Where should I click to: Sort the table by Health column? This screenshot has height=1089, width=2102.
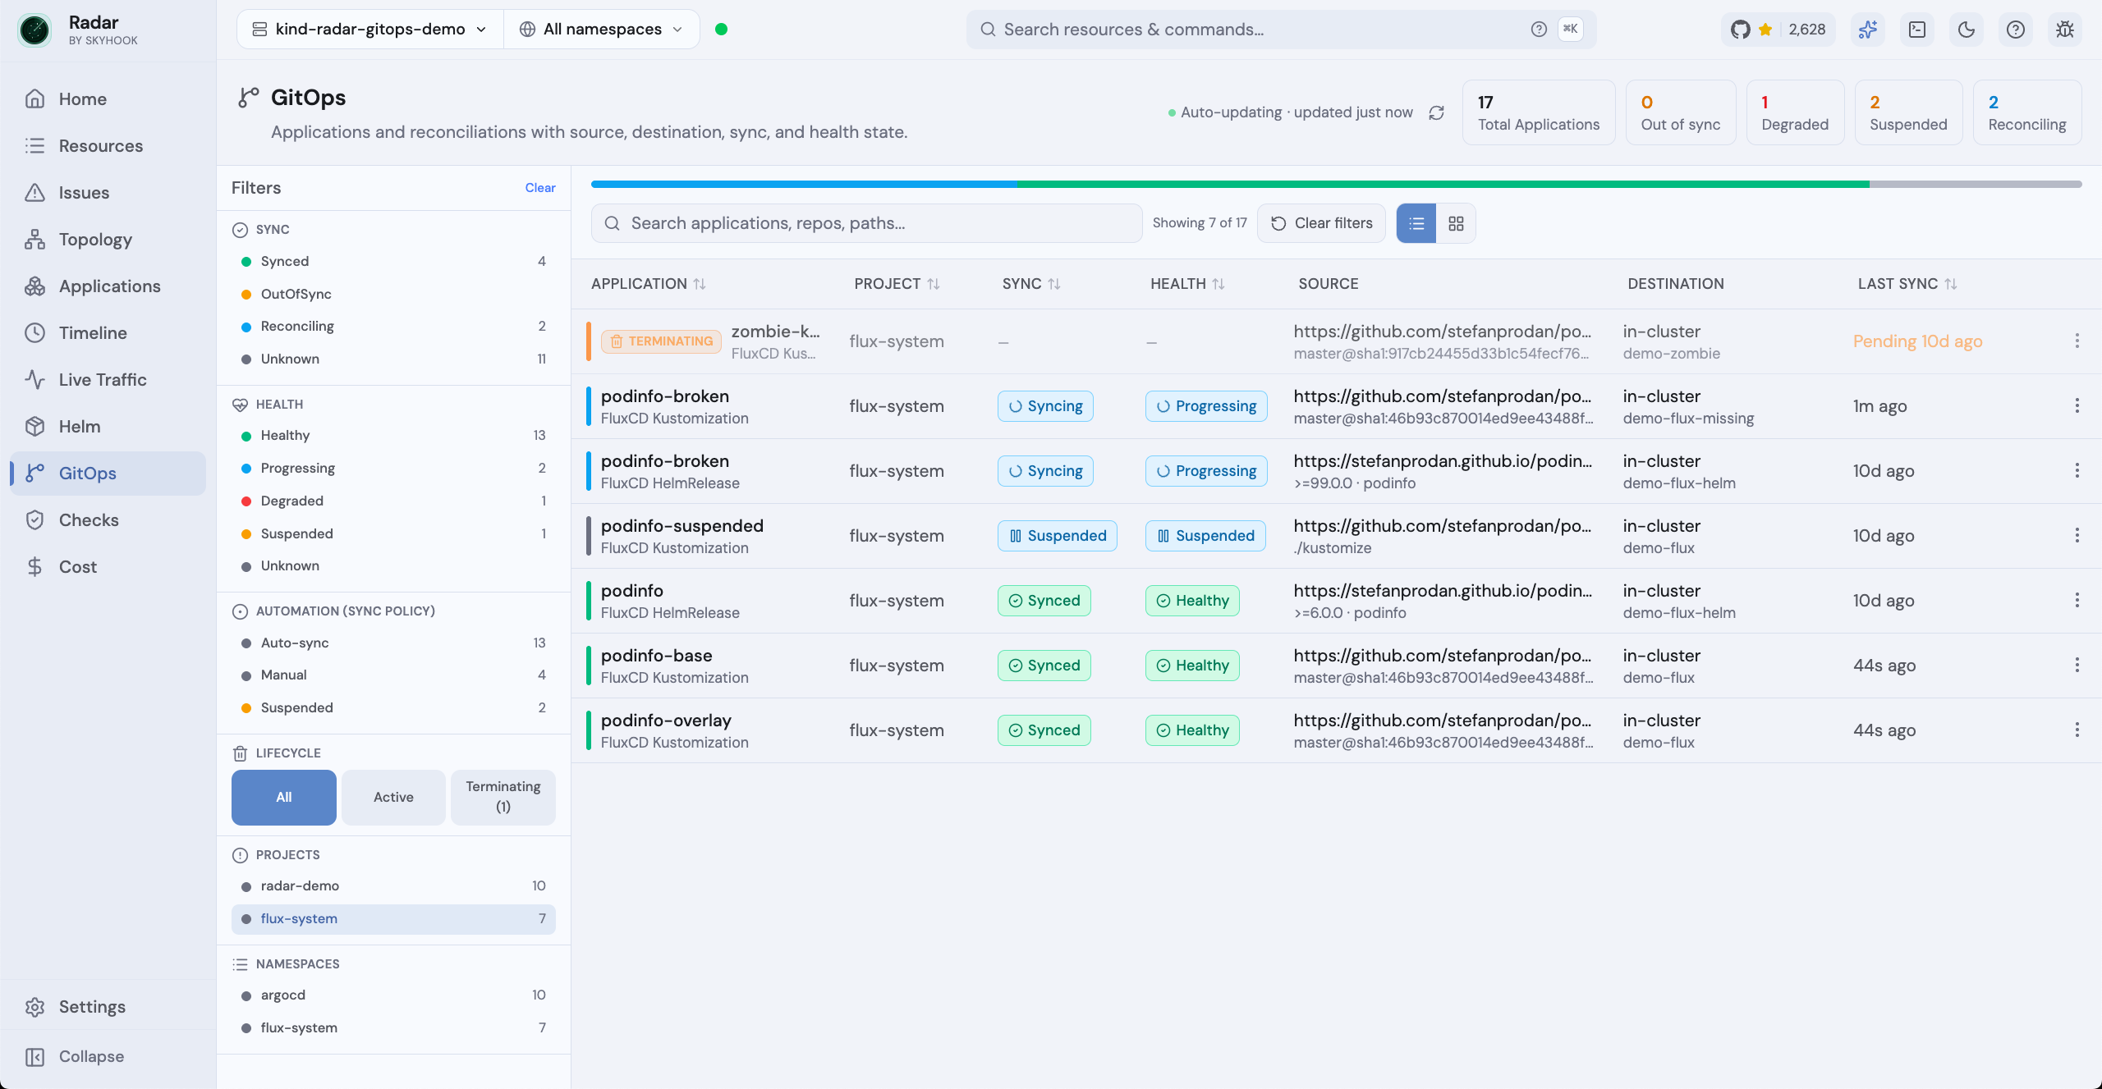[1187, 284]
